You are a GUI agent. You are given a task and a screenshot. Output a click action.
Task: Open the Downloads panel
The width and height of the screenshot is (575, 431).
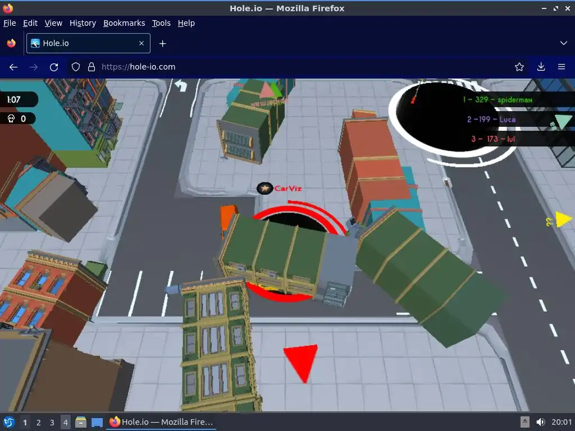[x=541, y=67]
